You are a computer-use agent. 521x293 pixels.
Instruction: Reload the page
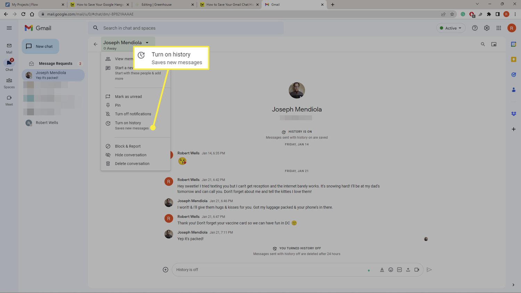point(23,14)
